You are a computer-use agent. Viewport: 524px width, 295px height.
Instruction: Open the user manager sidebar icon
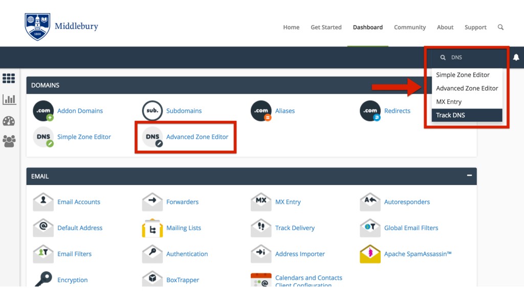tap(9, 141)
